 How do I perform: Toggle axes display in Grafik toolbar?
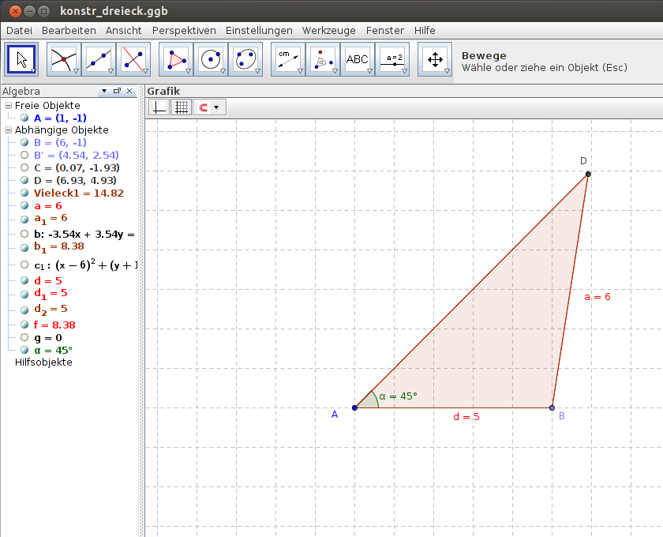(x=159, y=107)
